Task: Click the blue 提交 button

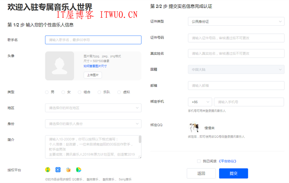Action: tap(234, 173)
